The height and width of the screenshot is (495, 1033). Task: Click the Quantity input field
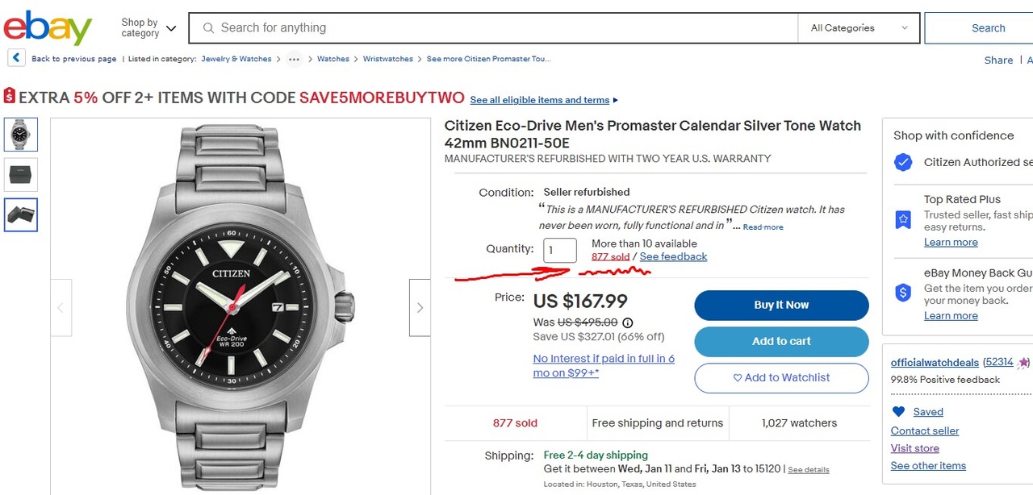coord(560,250)
